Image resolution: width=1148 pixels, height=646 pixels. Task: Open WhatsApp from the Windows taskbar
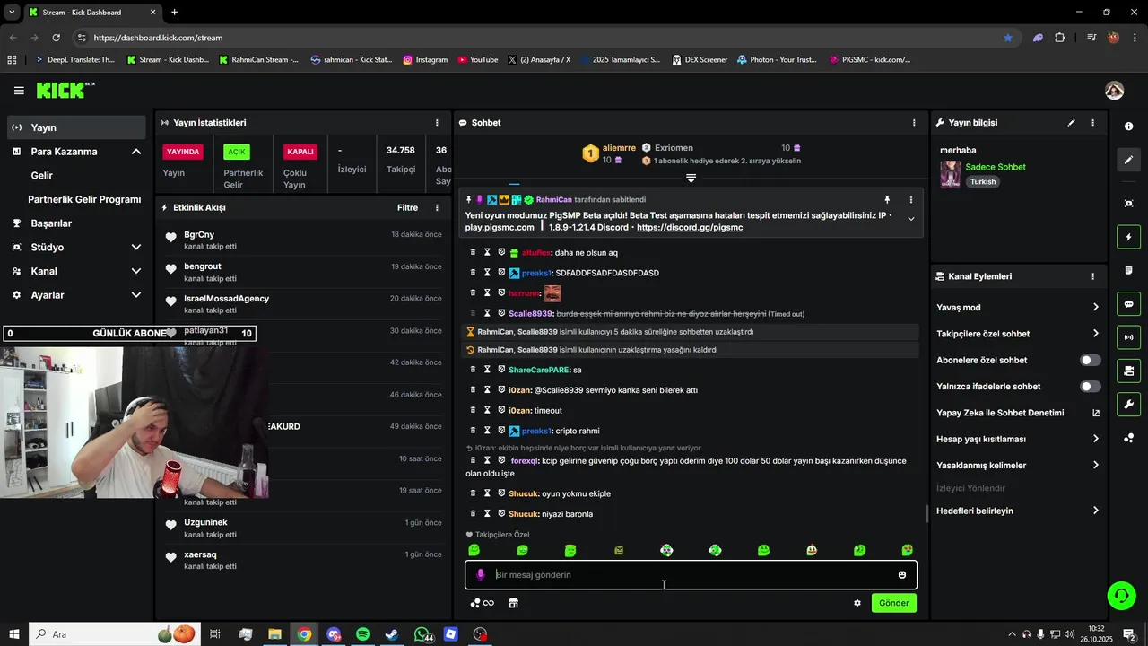pos(422,634)
